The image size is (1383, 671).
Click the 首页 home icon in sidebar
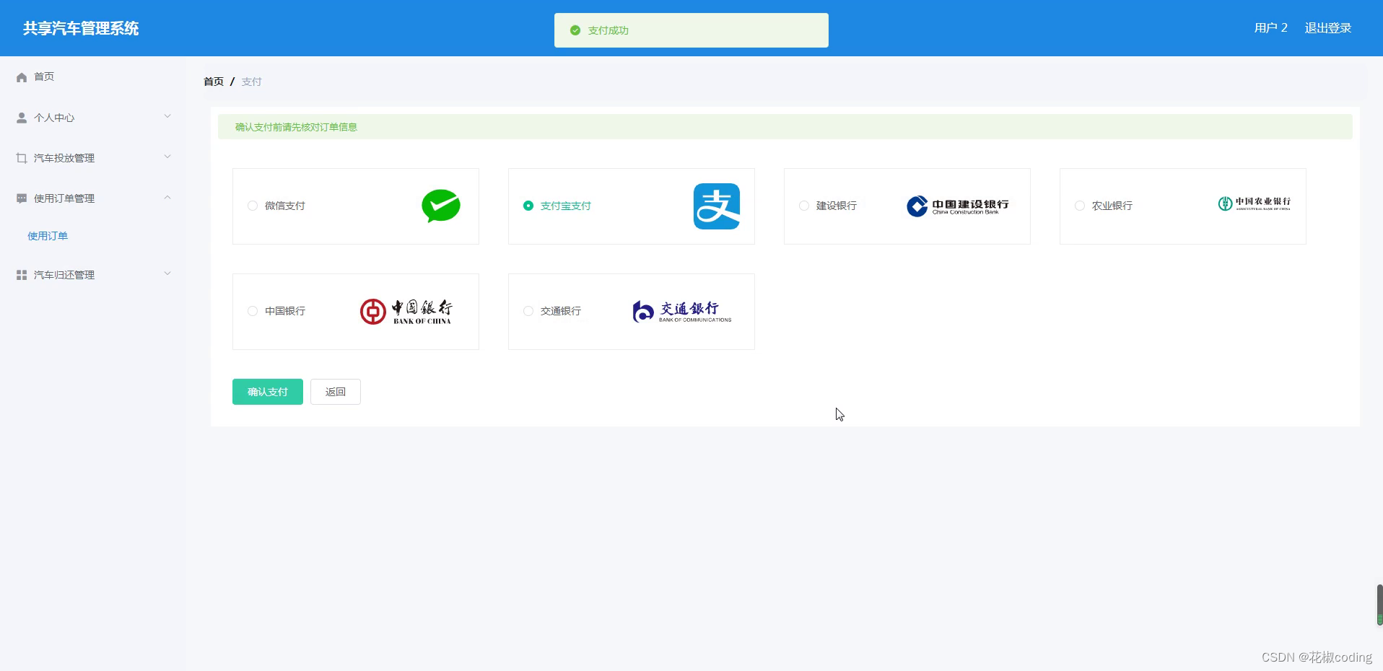[x=21, y=76]
